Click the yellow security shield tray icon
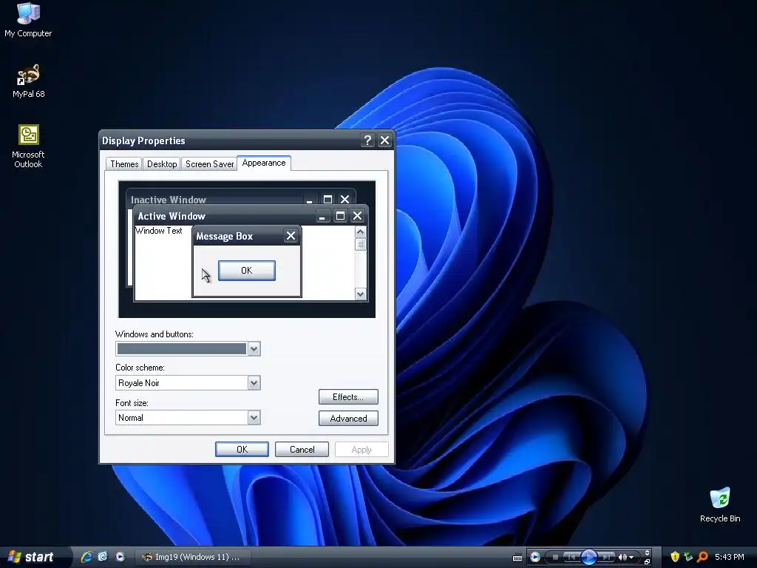757x568 pixels. (x=675, y=557)
